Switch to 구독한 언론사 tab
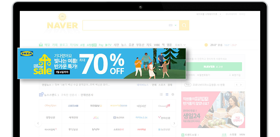The width and height of the screenshot is (280, 137). click(x=69, y=95)
